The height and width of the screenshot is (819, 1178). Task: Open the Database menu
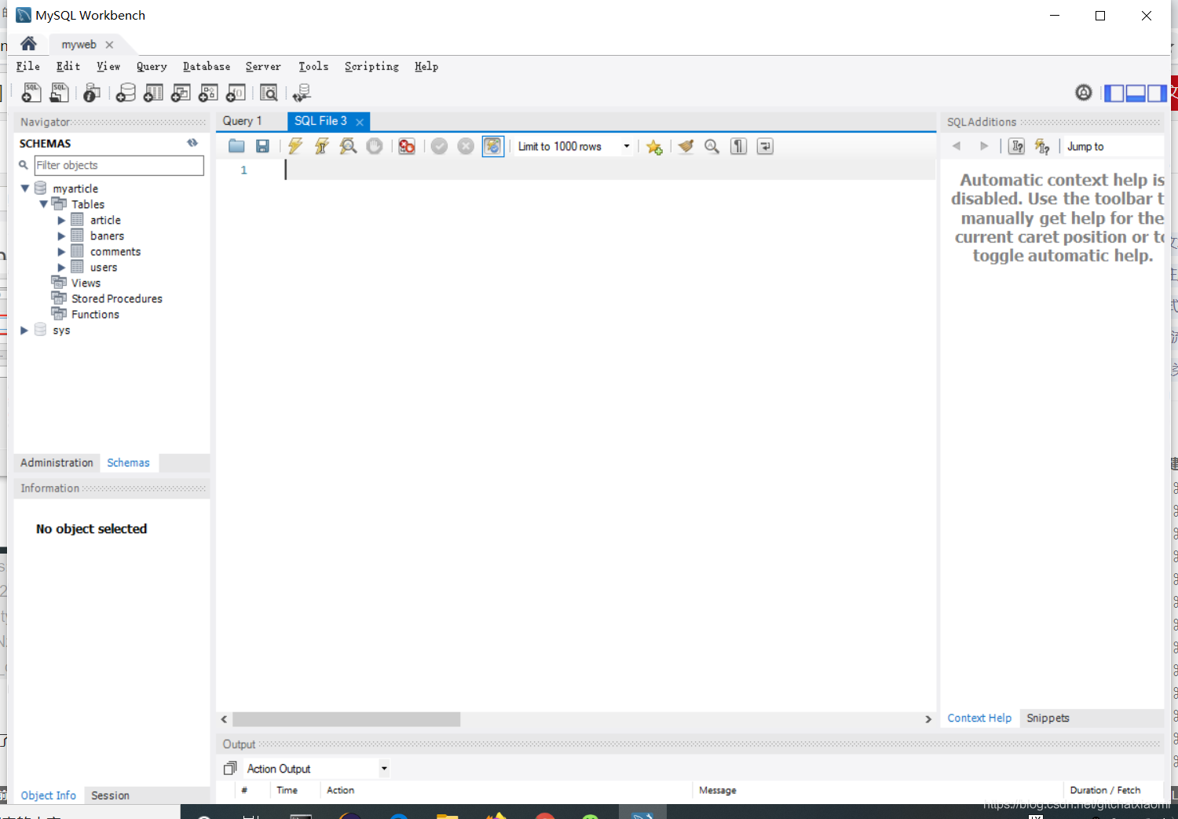[x=207, y=67]
